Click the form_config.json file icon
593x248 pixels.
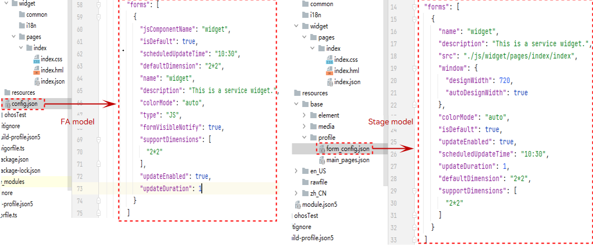[x=322, y=149]
